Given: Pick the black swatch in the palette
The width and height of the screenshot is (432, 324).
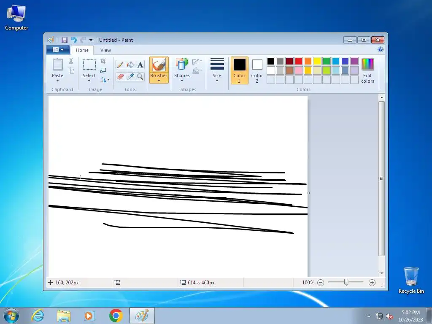Looking at the screenshot, I should pos(271,61).
